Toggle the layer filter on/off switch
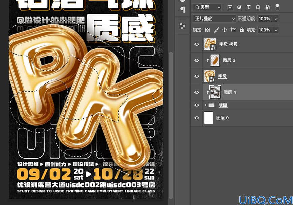 pyautogui.click(x=277, y=7)
